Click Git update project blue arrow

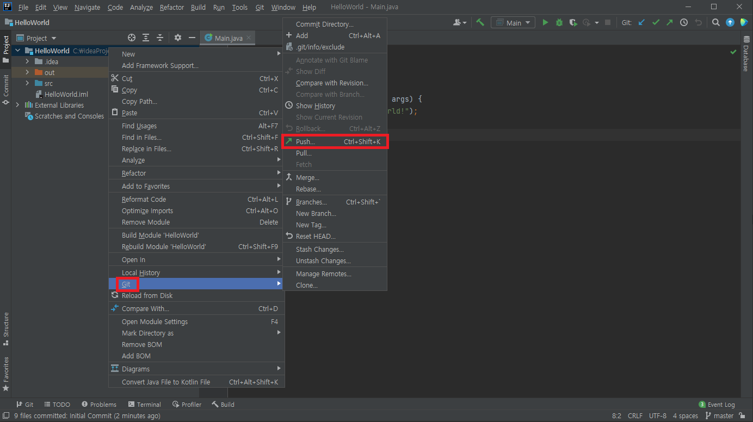coord(641,22)
